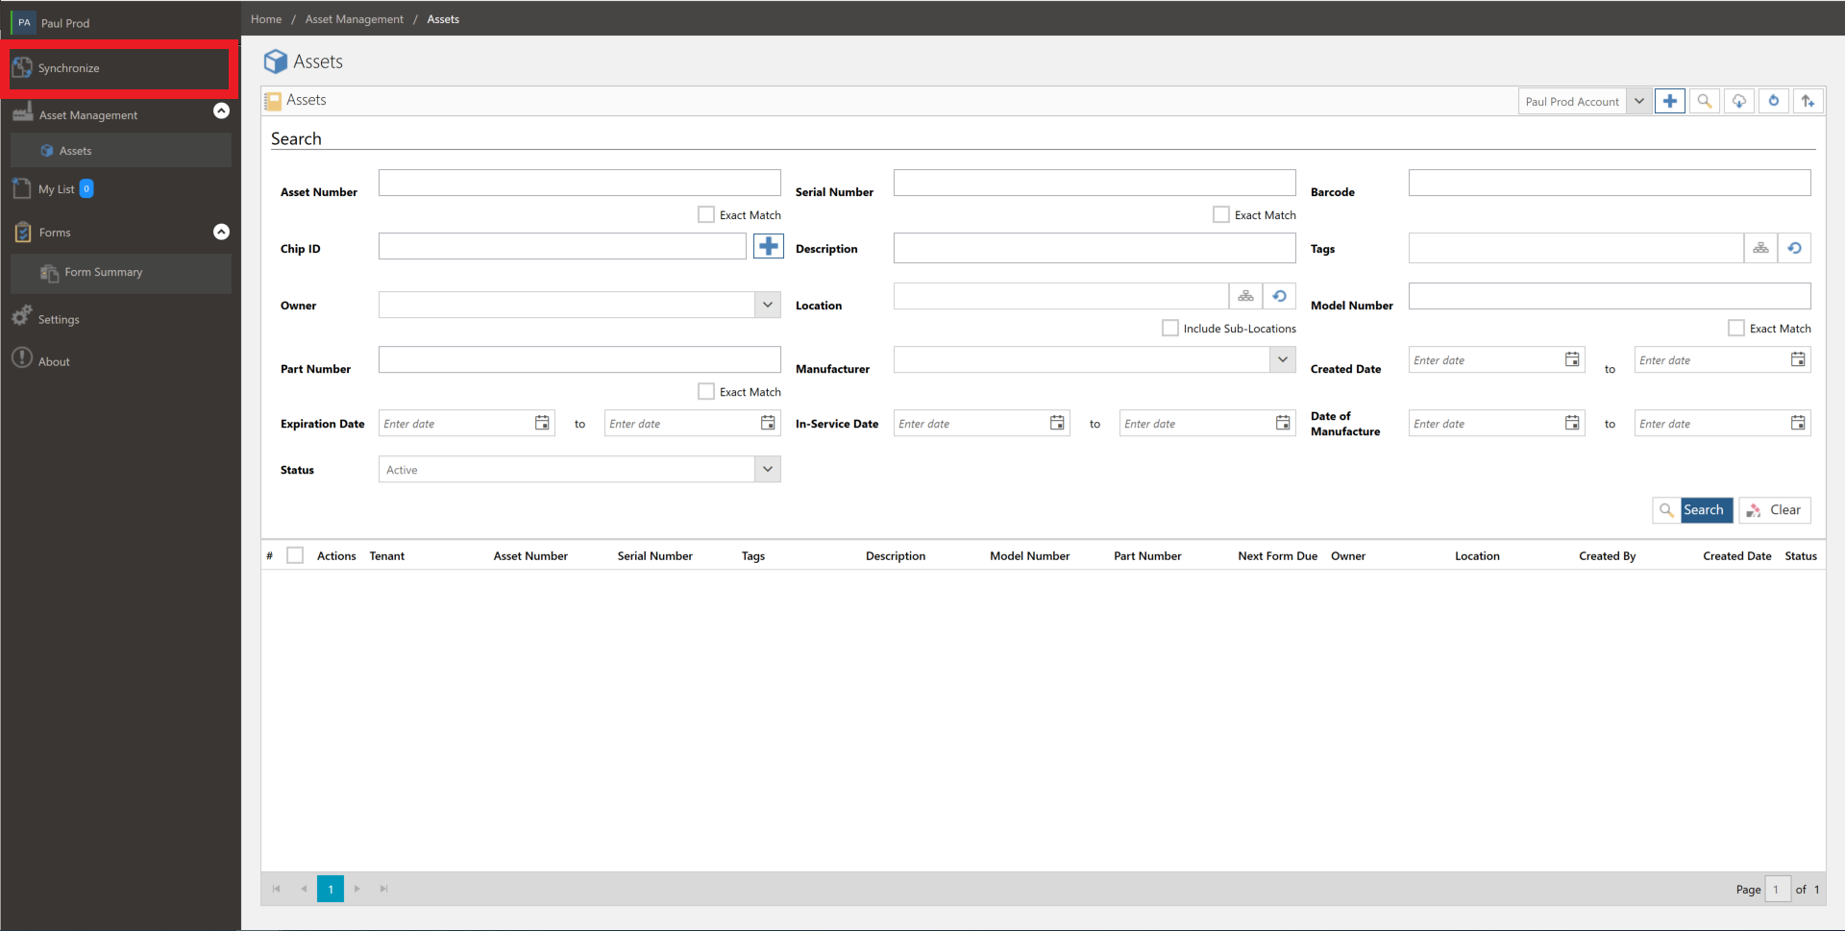The image size is (1845, 931).
Task: Click the up-arrow-with-plus import icon
Action: [1808, 101]
